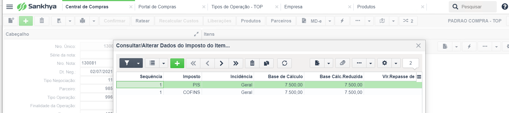Delete the selected tax row with the trash icon

pyautogui.click(x=252, y=63)
